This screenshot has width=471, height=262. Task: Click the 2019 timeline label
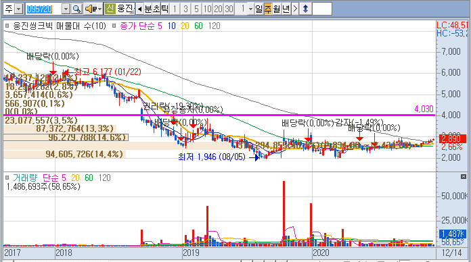[x=191, y=253]
